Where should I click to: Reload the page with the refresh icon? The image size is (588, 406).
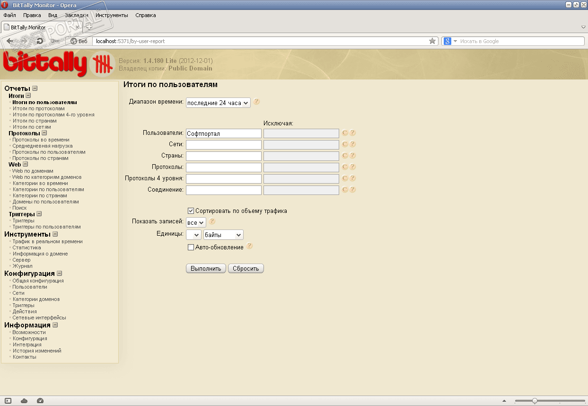point(40,41)
